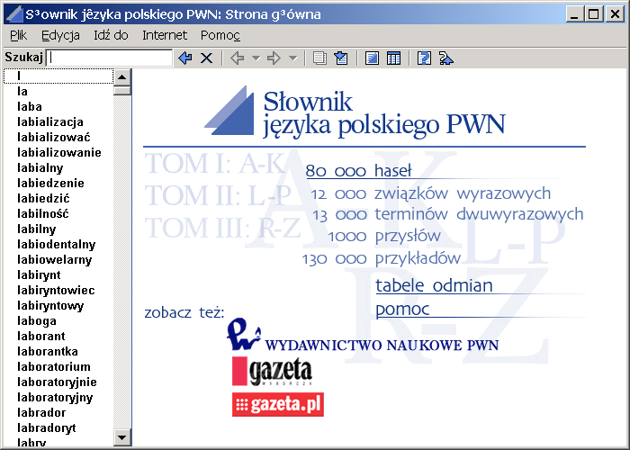Click the copy pages toolbar icon
This screenshot has height=450, width=630.
(319, 58)
